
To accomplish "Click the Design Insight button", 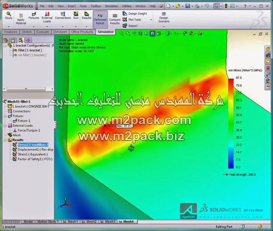I will pyautogui.click(x=135, y=13).
